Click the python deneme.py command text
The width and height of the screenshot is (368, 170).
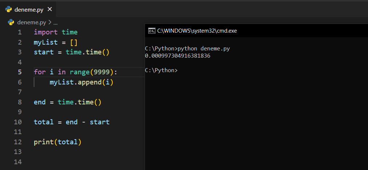point(203,49)
